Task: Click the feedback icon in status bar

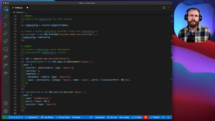Action: point(164,117)
